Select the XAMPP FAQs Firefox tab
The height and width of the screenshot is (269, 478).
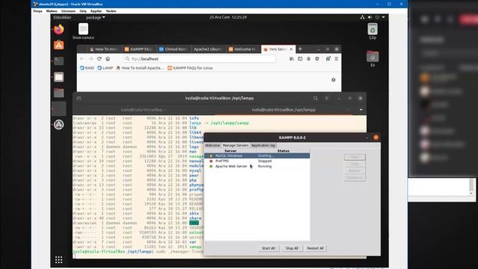click(x=139, y=49)
